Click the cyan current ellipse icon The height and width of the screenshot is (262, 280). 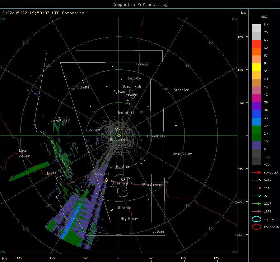pyautogui.click(x=256, y=219)
